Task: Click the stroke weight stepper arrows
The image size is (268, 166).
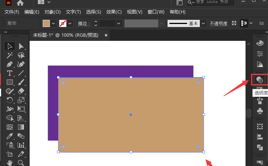Action: [96, 23]
